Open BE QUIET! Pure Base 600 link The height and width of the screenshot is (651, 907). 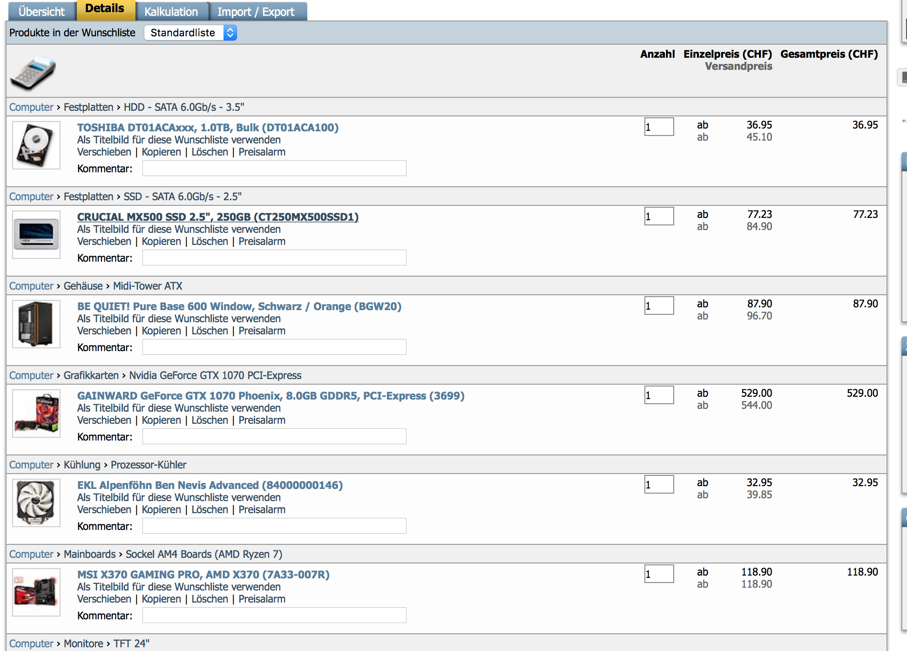coord(239,306)
